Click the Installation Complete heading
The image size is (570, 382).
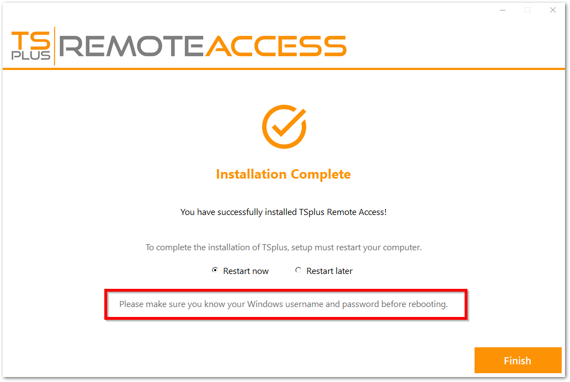click(x=284, y=174)
